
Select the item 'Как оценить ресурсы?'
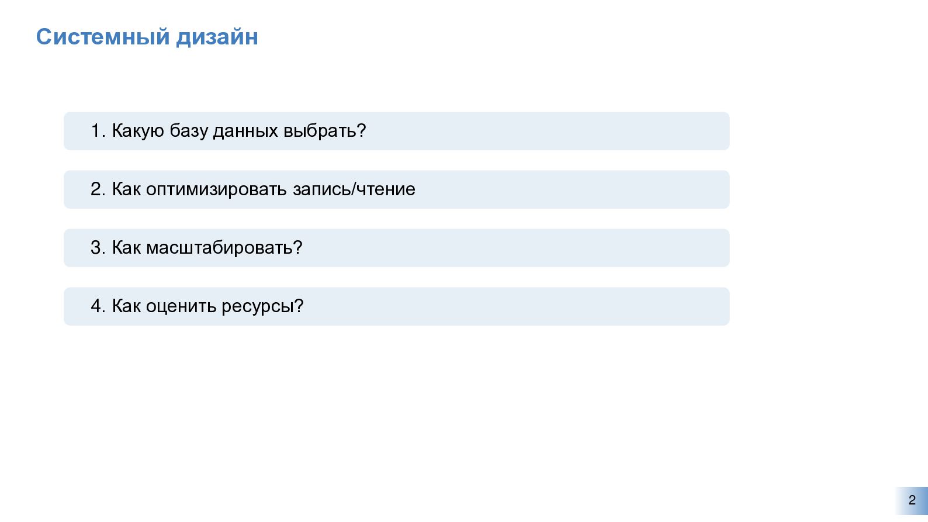tap(396, 306)
